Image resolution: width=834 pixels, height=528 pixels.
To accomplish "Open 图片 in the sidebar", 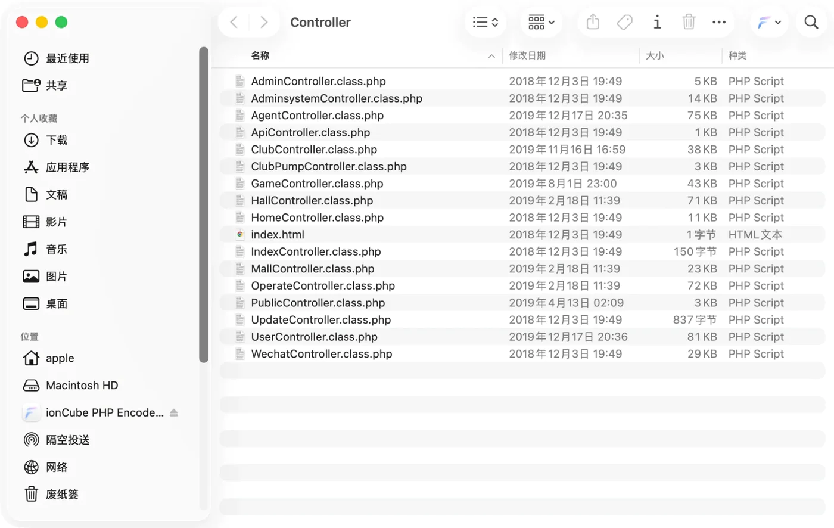I will (x=45, y=277).
